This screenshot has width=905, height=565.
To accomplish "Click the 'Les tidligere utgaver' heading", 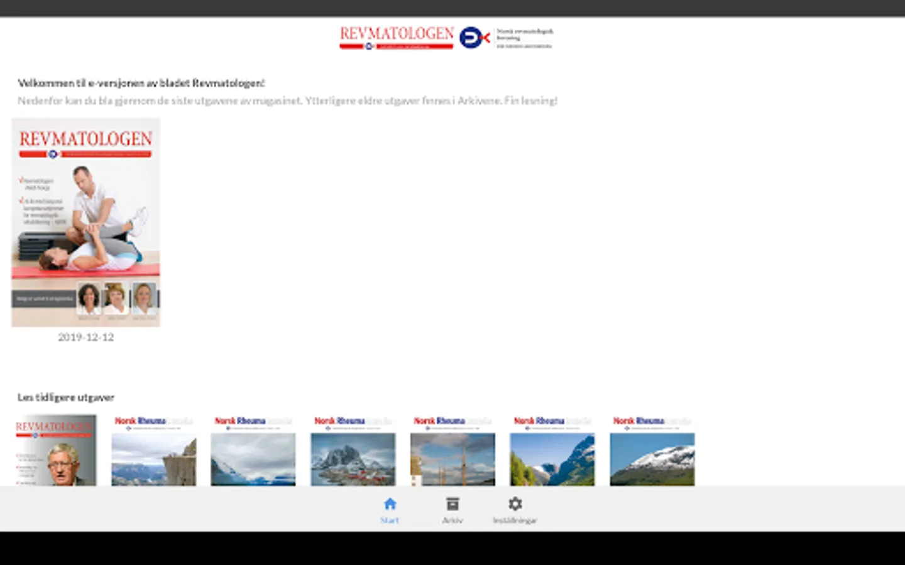I will pos(66,397).
